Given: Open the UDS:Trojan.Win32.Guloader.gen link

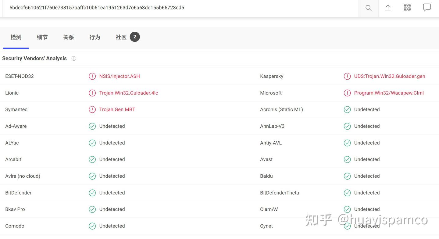Looking at the screenshot, I should (x=390, y=76).
